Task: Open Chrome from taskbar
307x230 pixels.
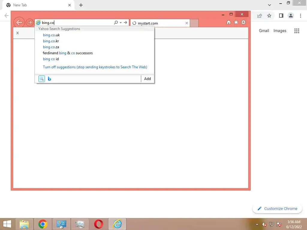Action: point(43,224)
